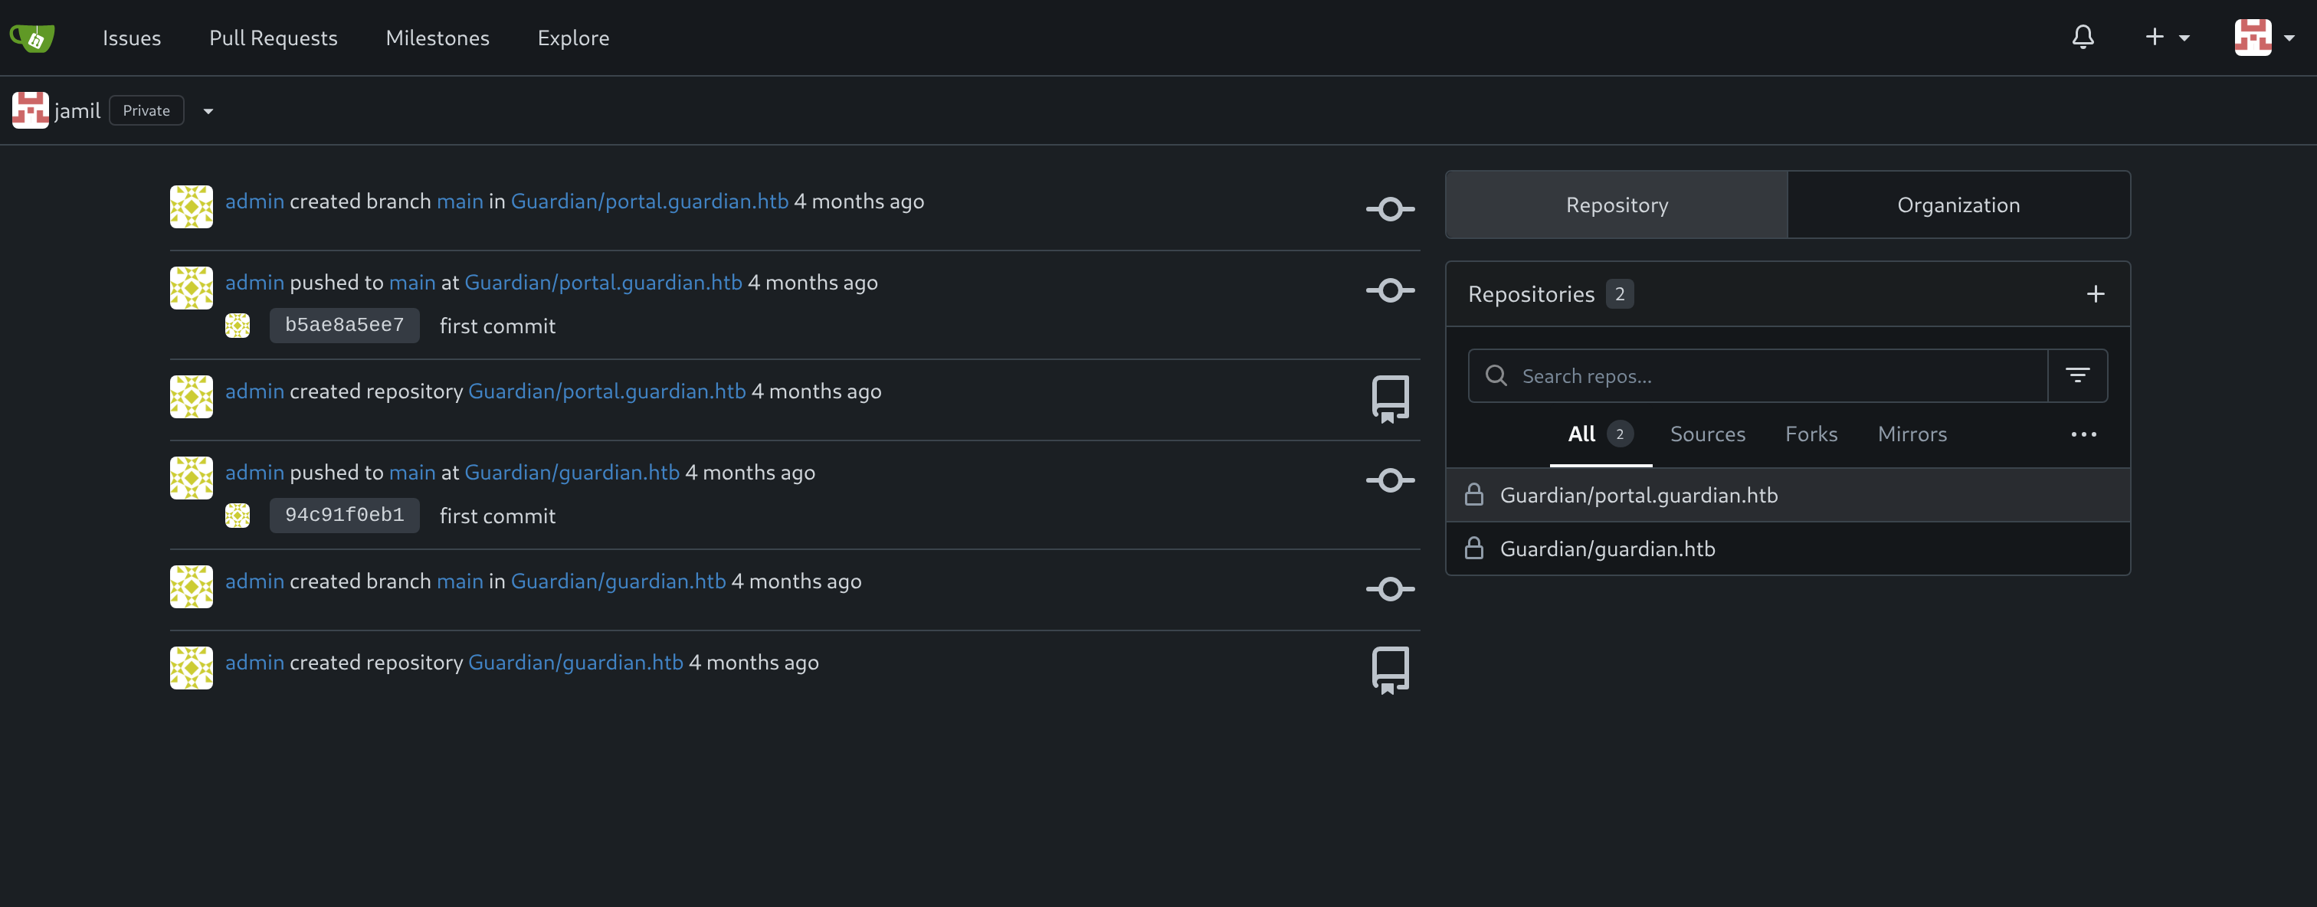This screenshot has width=2317, height=907.
Task: Open commit 94c91f0eb1
Action: point(345,515)
